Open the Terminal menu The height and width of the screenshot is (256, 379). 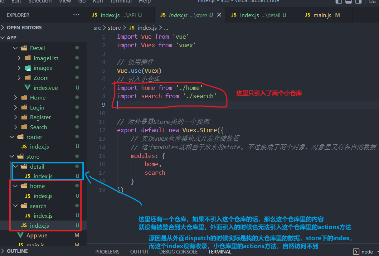point(121,2)
